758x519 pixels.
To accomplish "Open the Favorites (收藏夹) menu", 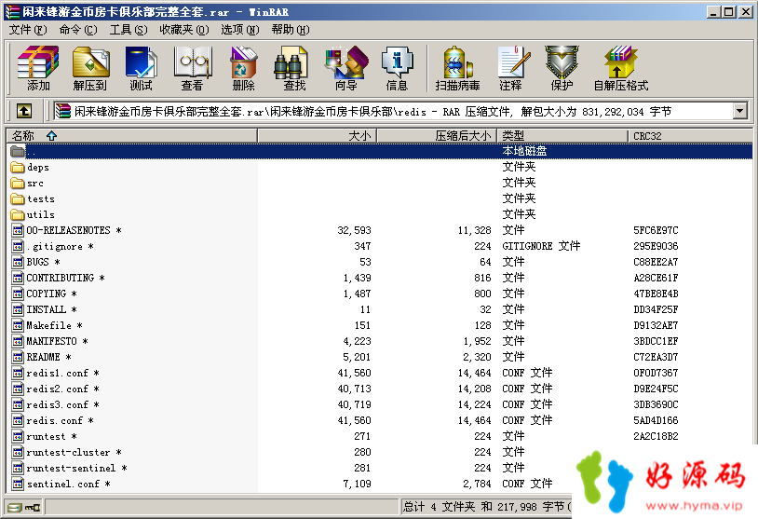I will point(184,30).
